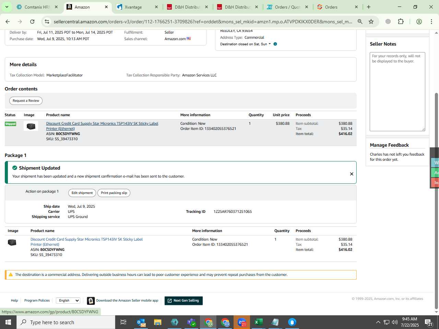439x329 pixels.
Task: Open Zoom from the taskbar
Action: [242, 322]
